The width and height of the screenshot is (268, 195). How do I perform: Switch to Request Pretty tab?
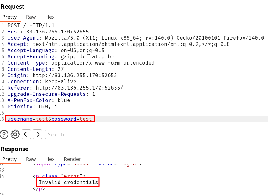(9, 17)
